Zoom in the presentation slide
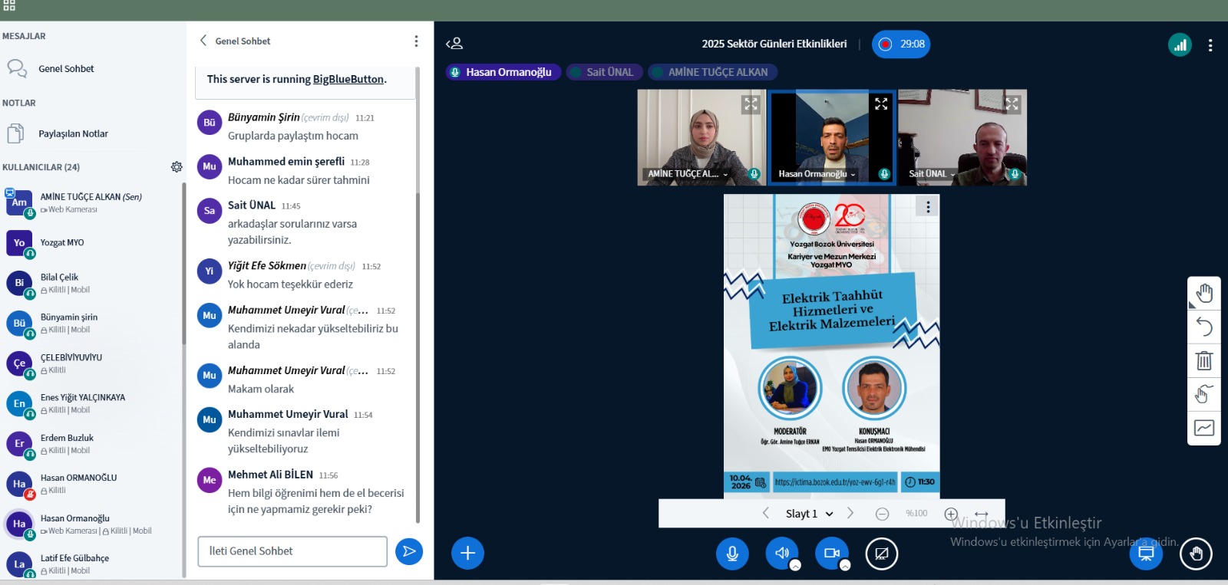Image resolution: width=1228 pixels, height=585 pixels. 950,514
